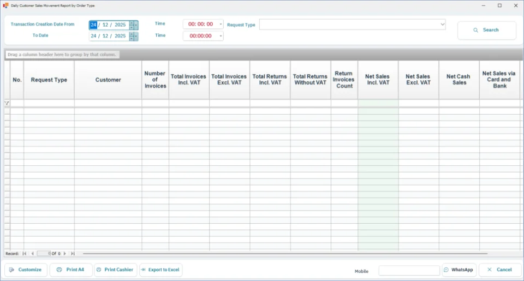This screenshot has height=281, width=524.
Task: Decrease the Transaction Creation Date From spinner
Action: pos(132,27)
